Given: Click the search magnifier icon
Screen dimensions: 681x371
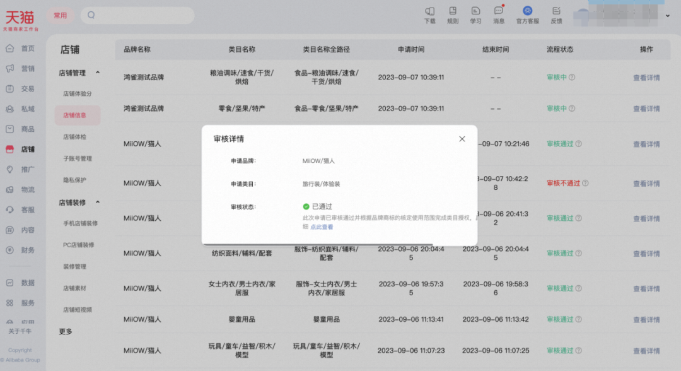Looking at the screenshot, I should (x=91, y=15).
